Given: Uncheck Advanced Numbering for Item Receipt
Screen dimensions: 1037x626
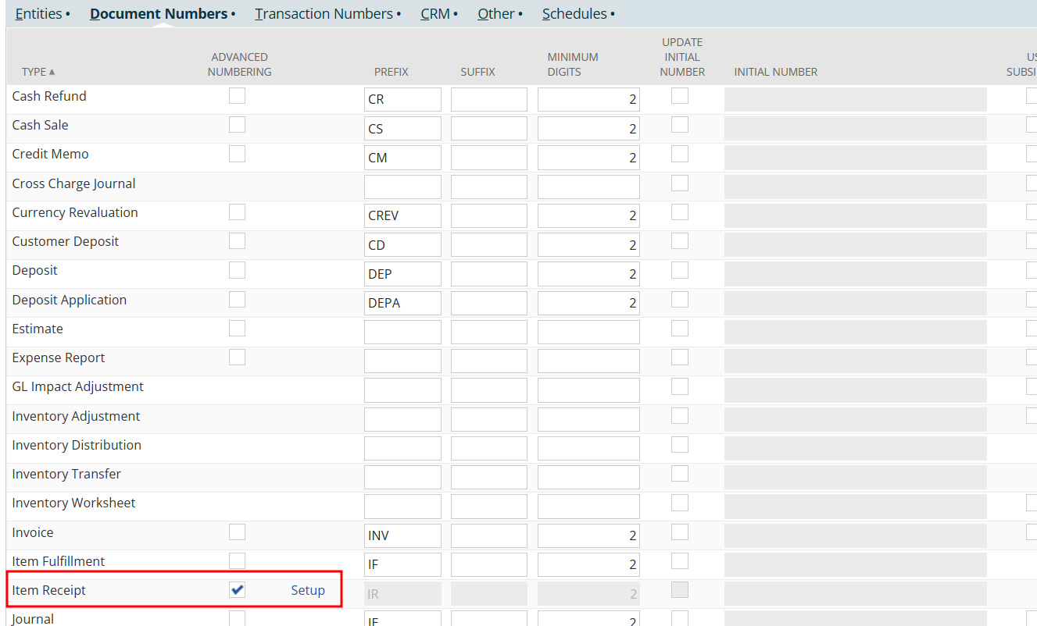Looking at the screenshot, I should point(237,590).
